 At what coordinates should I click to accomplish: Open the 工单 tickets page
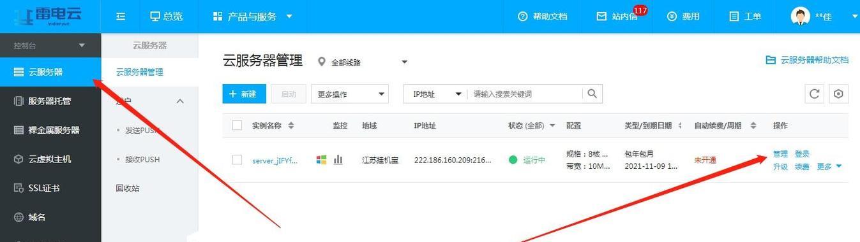pyautogui.click(x=745, y=17)
